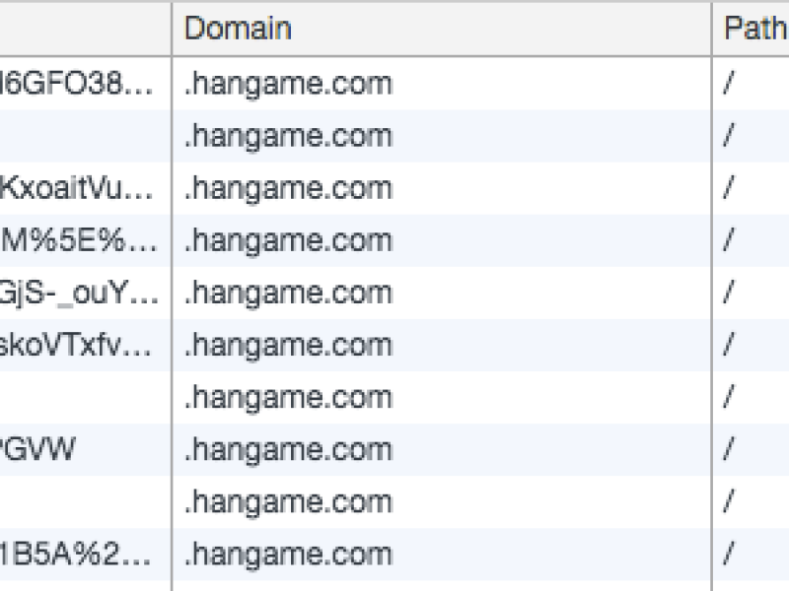789x591 pixels.
Task: Click .hangame.com domain in the skoVTxfv… row
Action: [288, 346]
